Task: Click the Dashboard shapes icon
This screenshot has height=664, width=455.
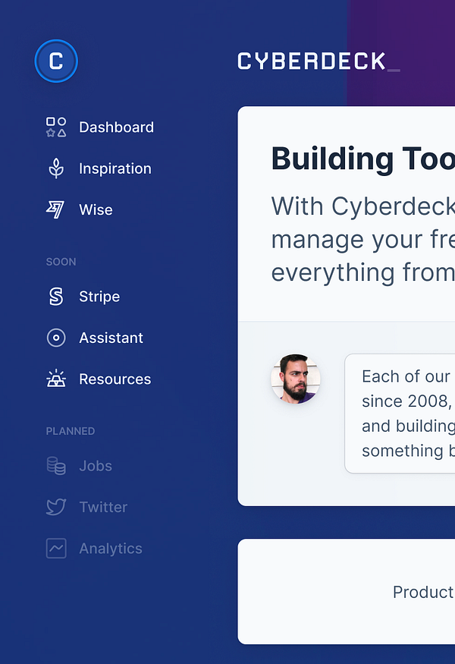Action: (56, 127)
